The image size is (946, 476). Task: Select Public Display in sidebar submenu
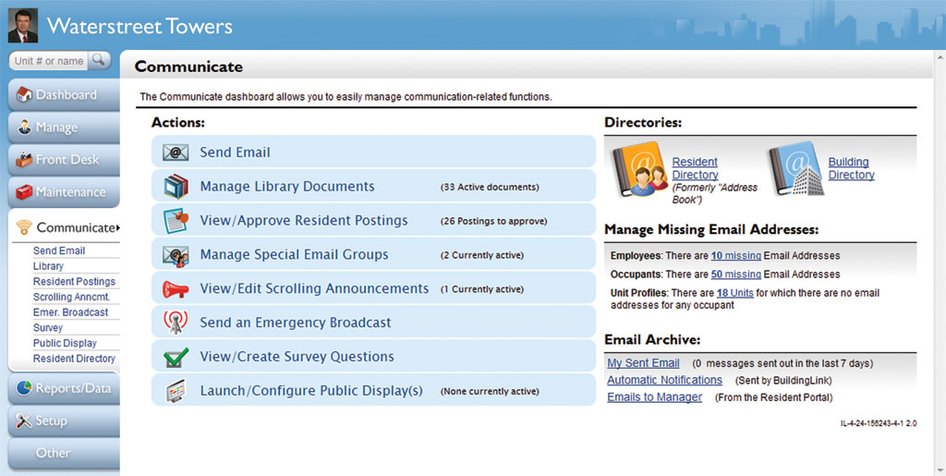coord(65,343)
